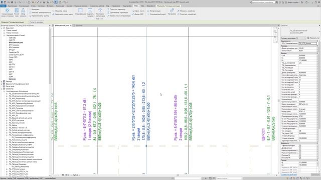Click the Выделить в модели icon
The height and width of the screenshot is (180, 321).
(90, 10)
